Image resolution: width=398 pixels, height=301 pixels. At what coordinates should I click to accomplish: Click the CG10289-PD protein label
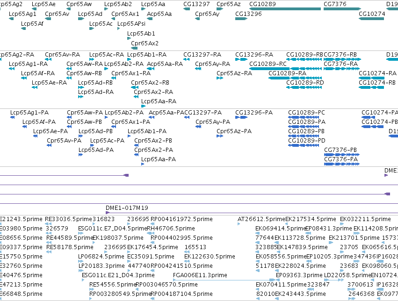pos(307,141)
